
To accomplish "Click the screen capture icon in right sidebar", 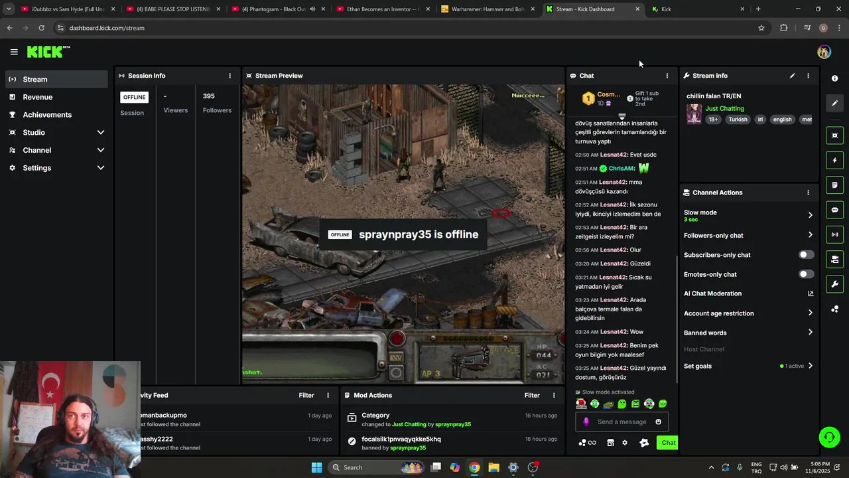I will (x=834, y=135).
